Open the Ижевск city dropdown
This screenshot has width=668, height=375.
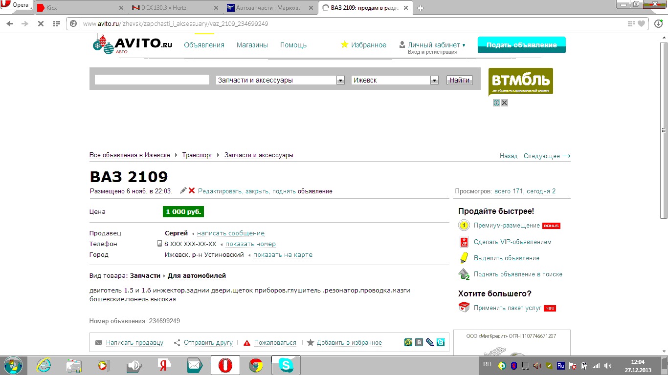tap(395, 80)
